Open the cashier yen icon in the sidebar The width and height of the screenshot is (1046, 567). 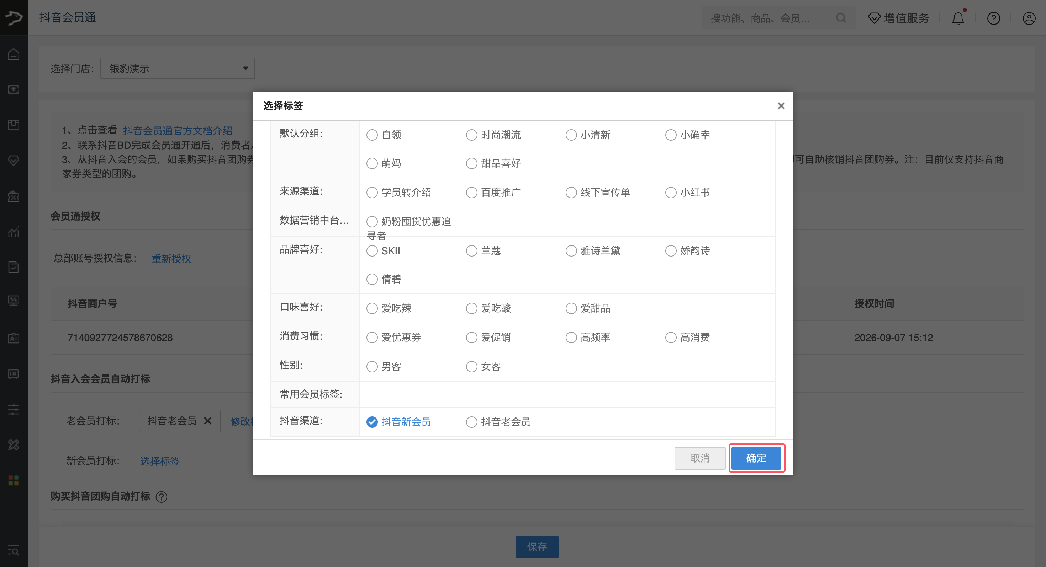[14, 89]
